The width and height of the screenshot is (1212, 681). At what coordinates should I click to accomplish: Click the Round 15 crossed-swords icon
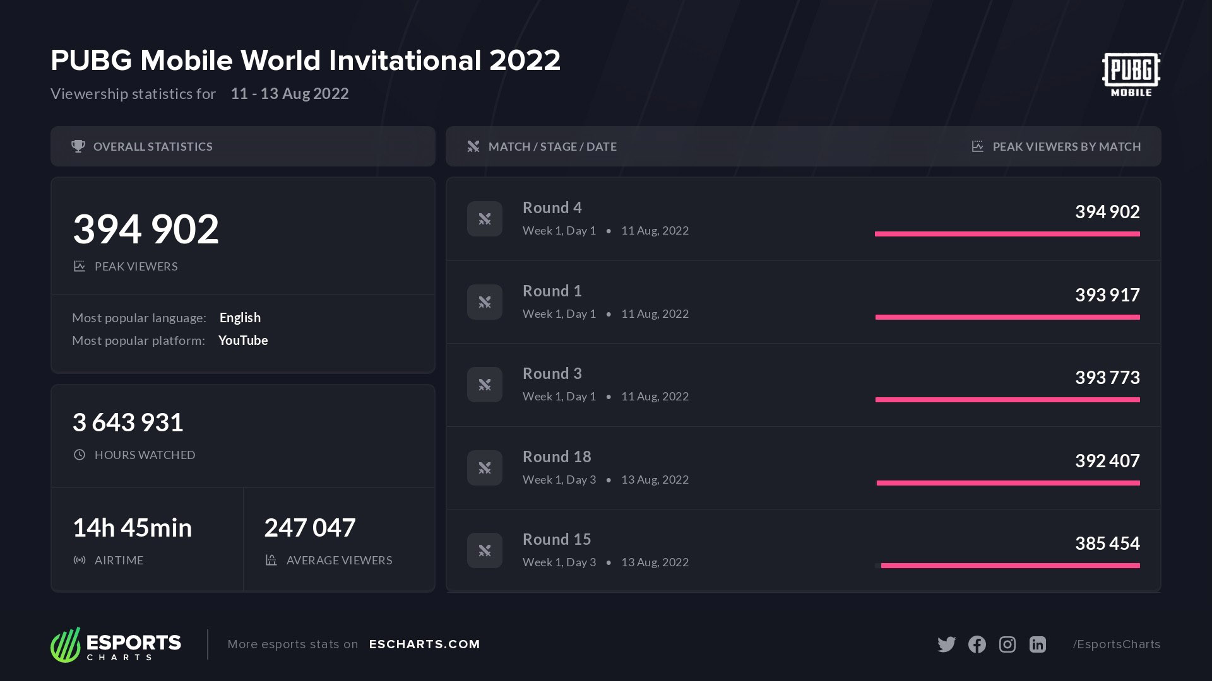[485, 550]
